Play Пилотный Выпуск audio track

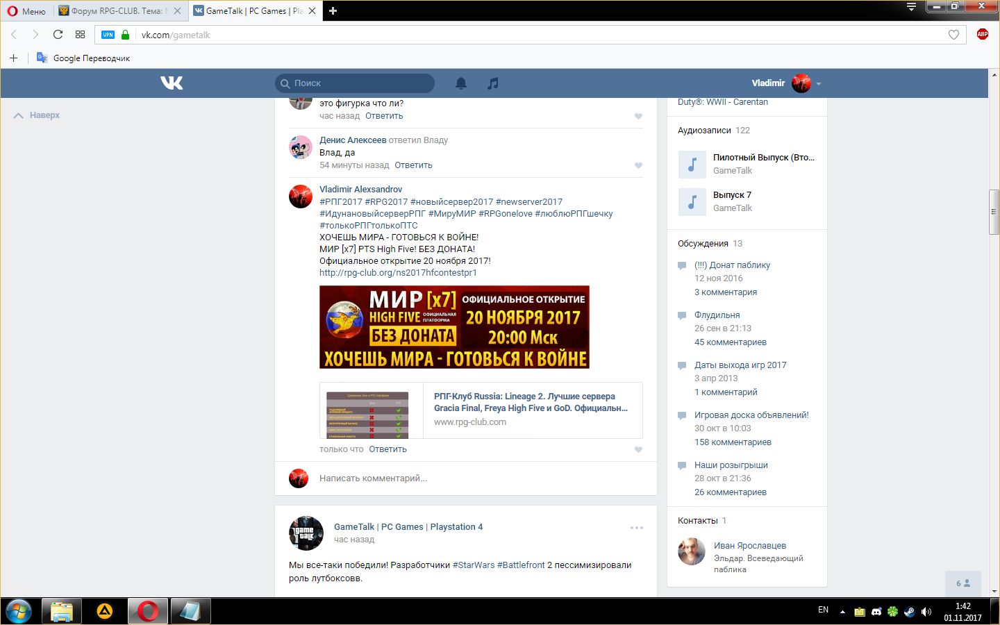(x=692, y=165)
